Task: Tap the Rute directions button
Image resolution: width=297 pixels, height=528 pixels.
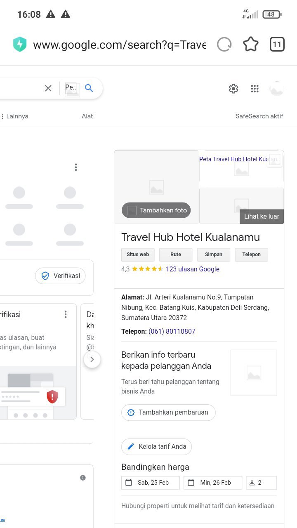Action: tap(176, 255)
